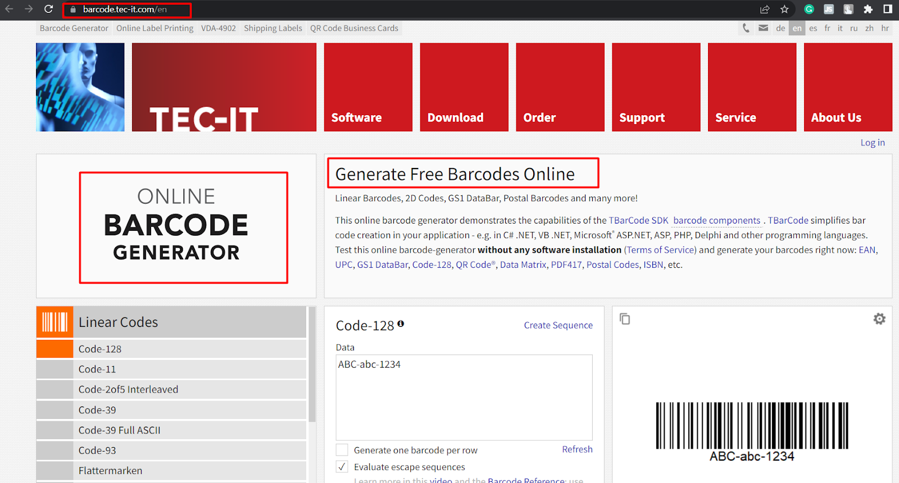Image resolution: width=899 pixels, height=483 pixels.
Task: Click the barcode list scrollbar
Action: [x=312, y=364]
